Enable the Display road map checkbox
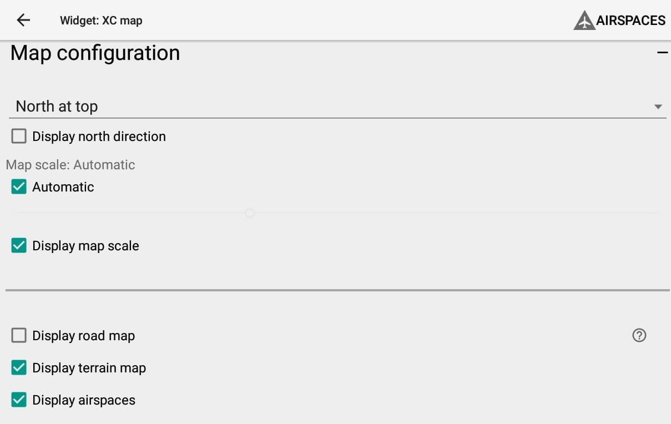671x424 pixels. click(x=19, y=335)
